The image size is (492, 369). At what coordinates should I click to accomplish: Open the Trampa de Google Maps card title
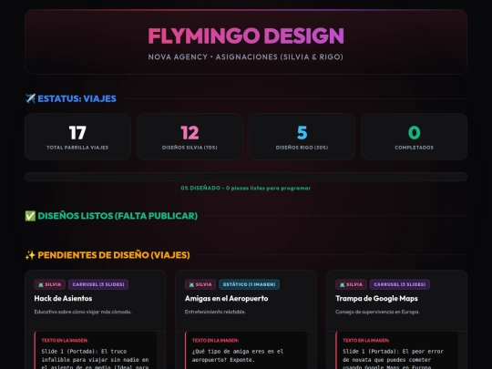tap(376, 299)
